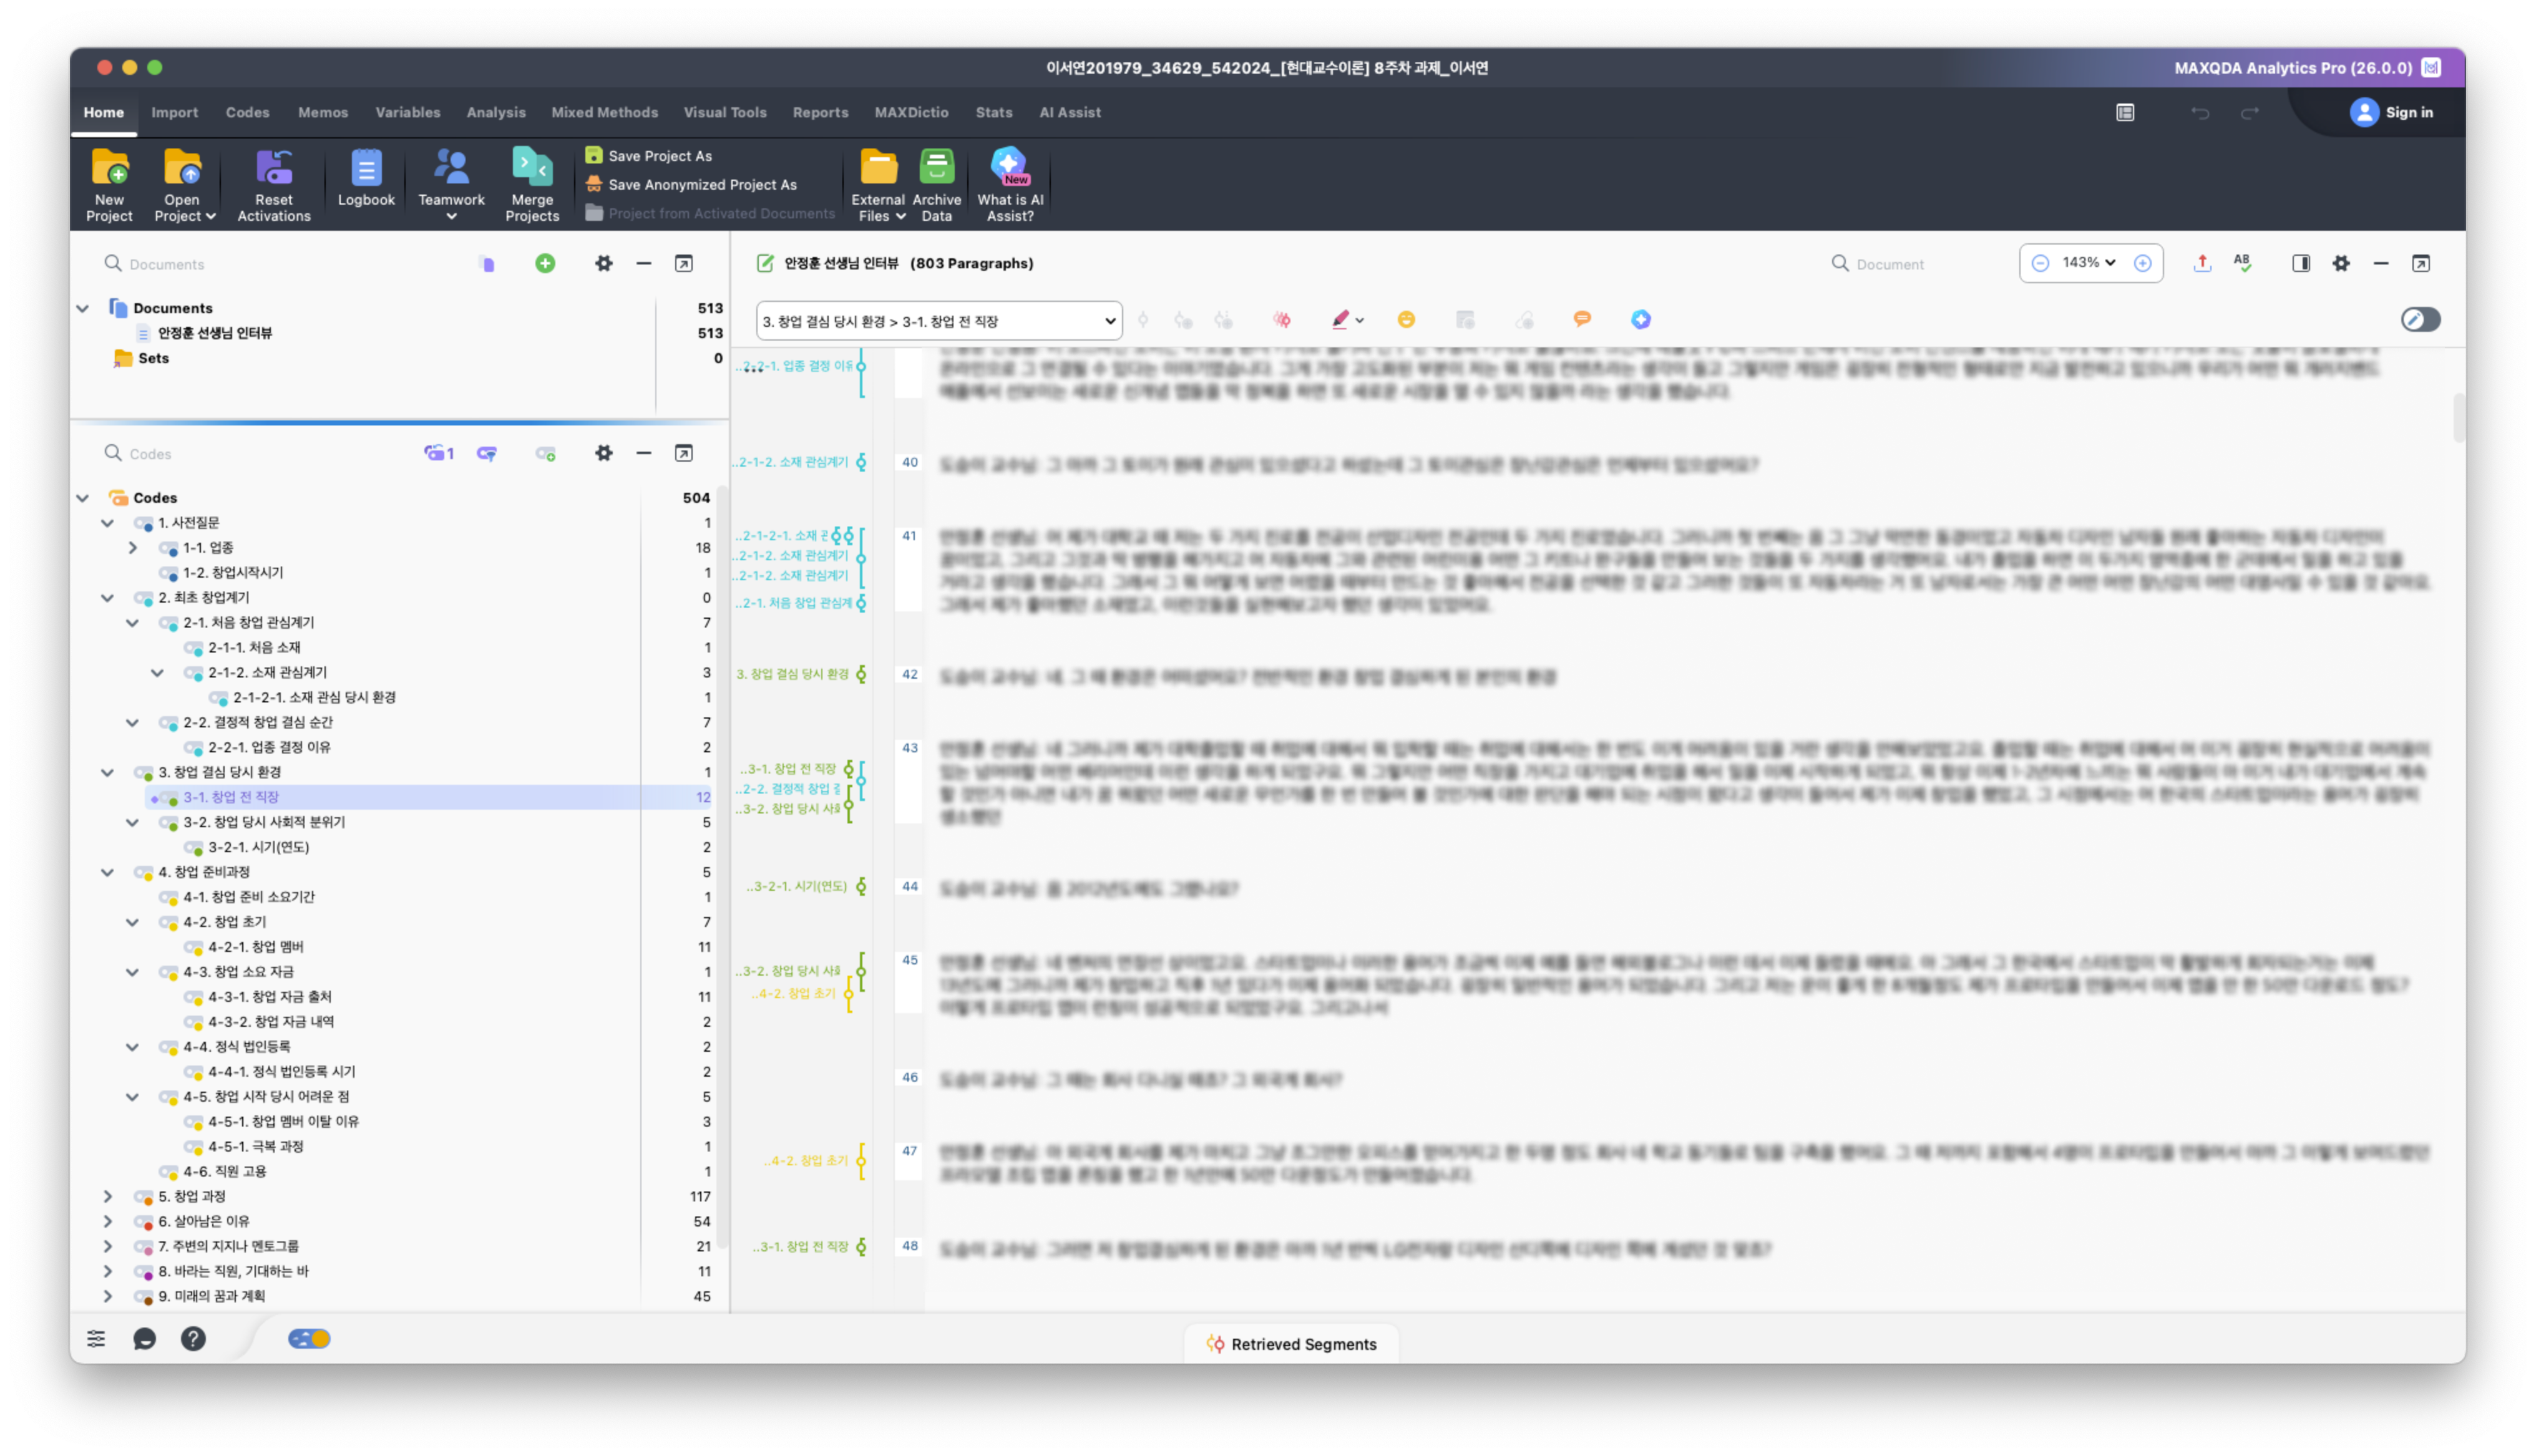Screen dimensions: 2536x1456
Task: Toggle the sidebar view icon in document browser
Action: [2301, 263]
